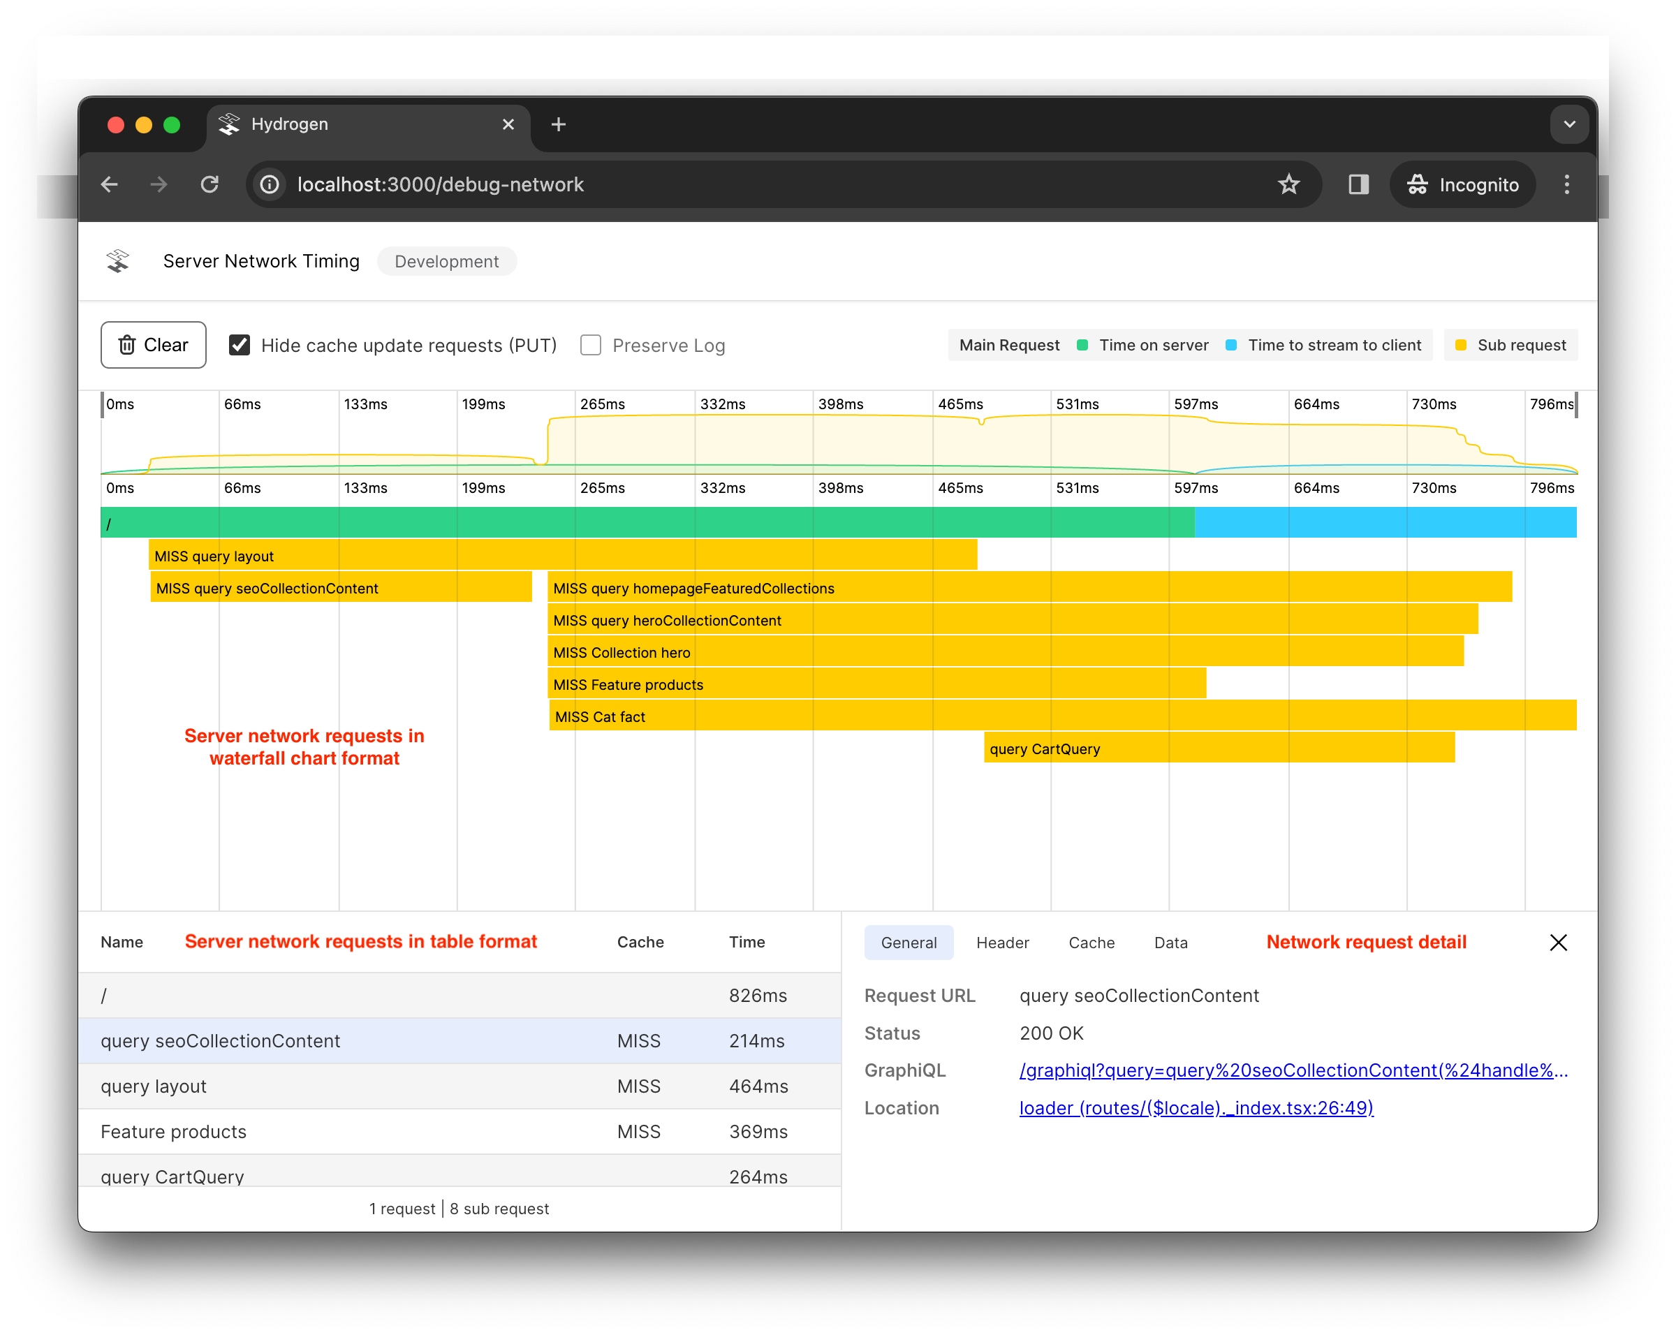Close the network request detail panel

point(1559,943)
